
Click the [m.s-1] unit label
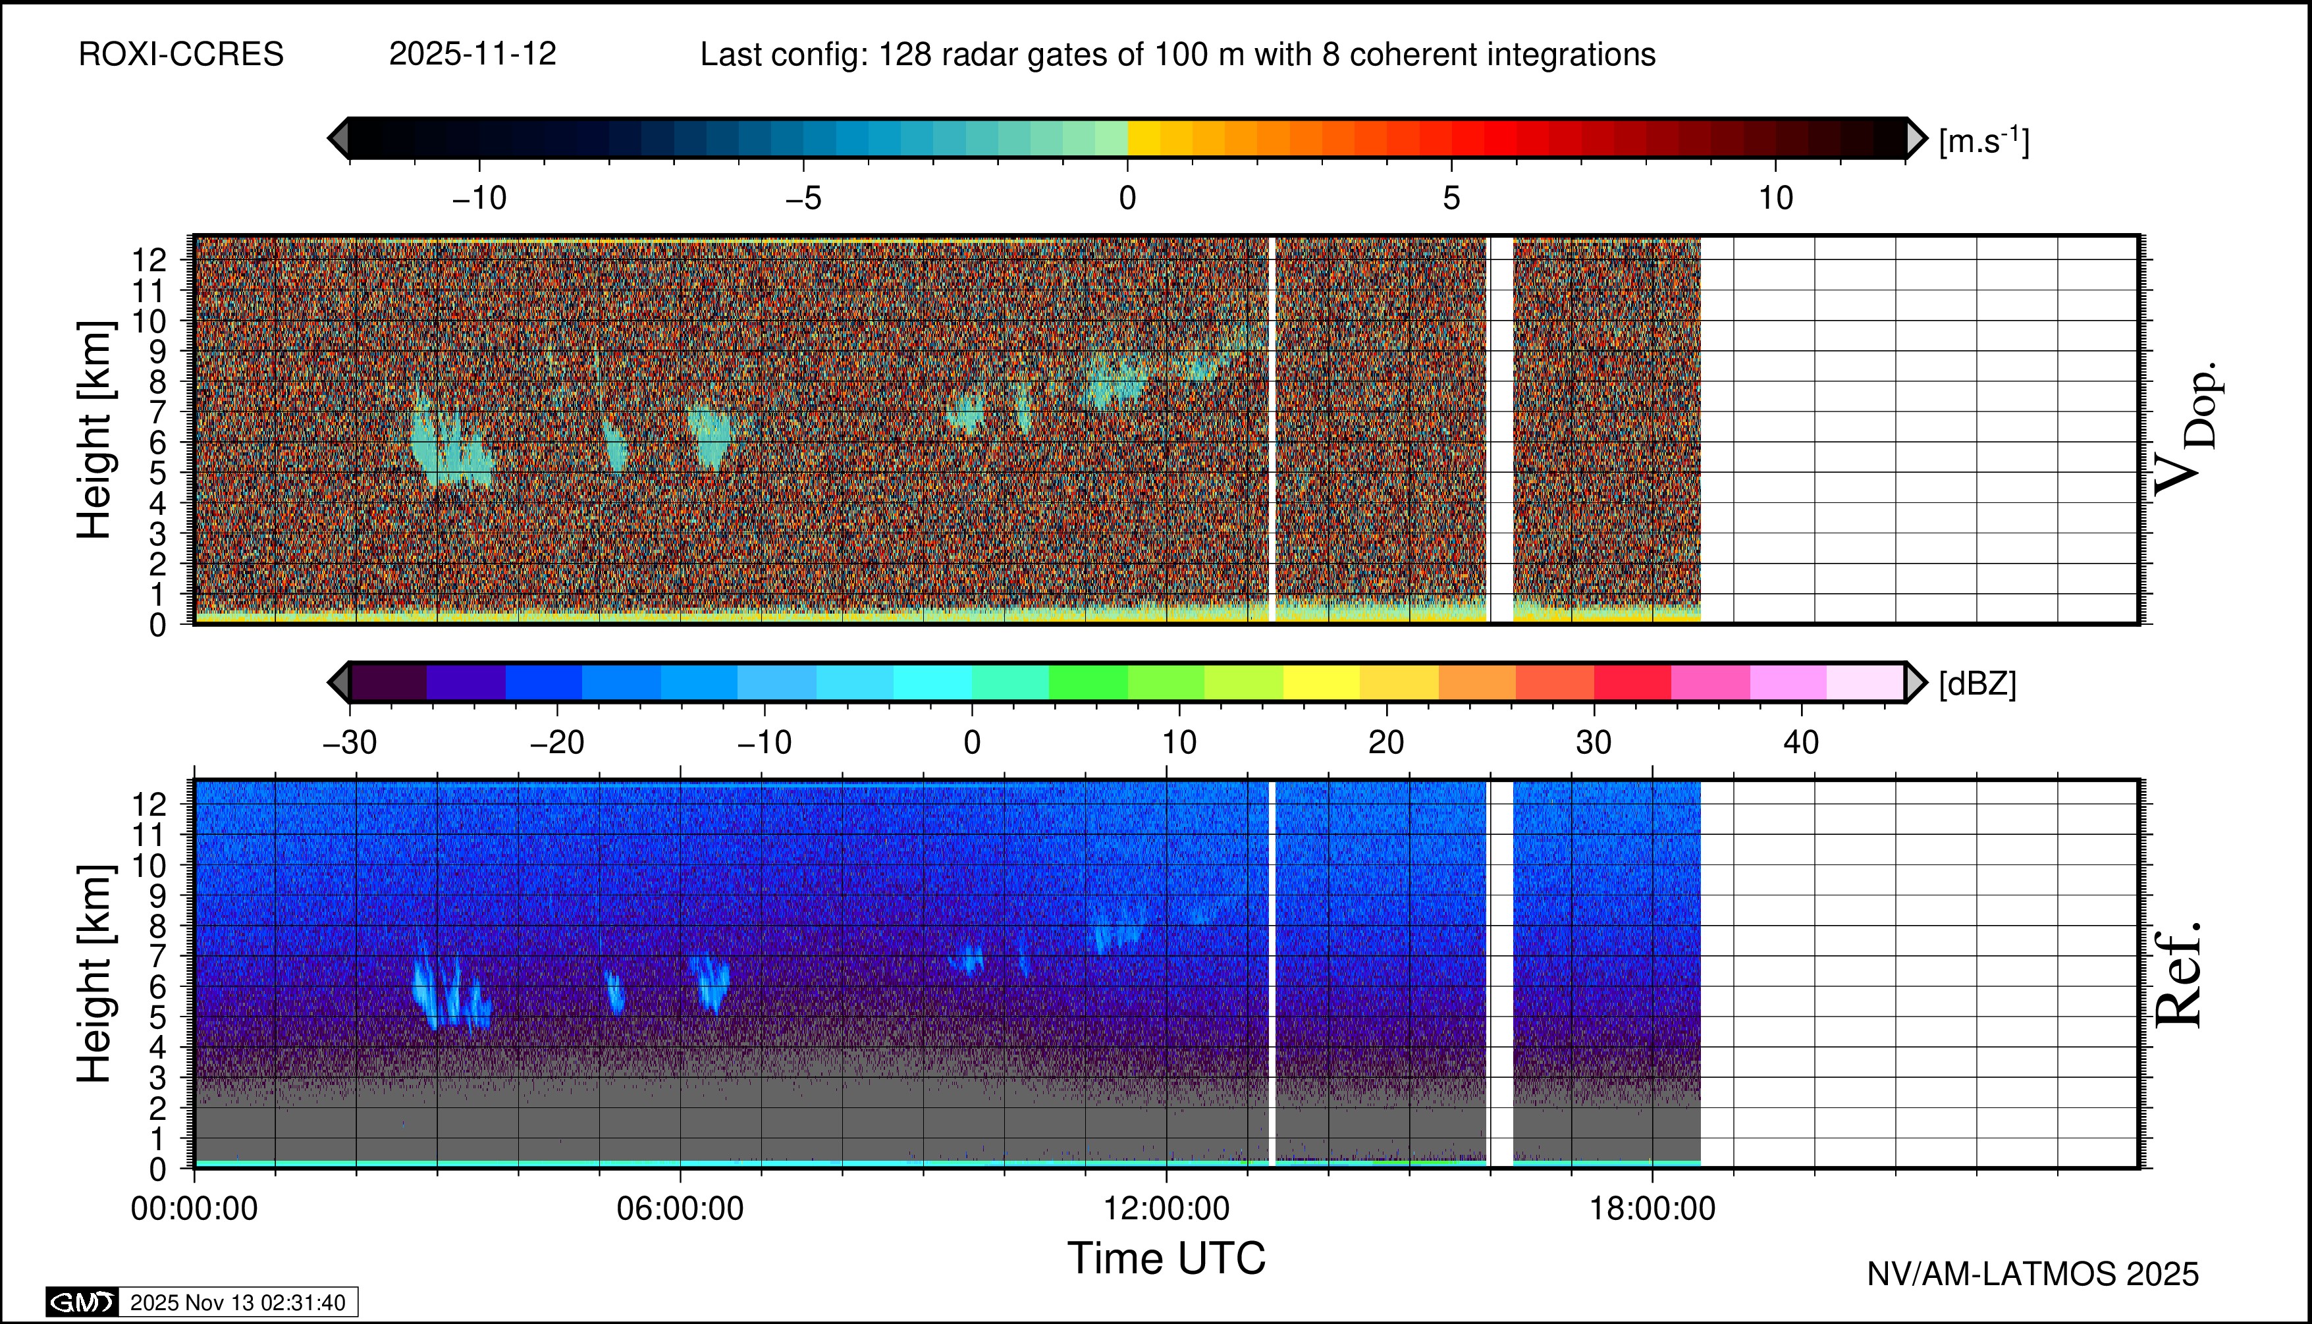[1983, 141]
